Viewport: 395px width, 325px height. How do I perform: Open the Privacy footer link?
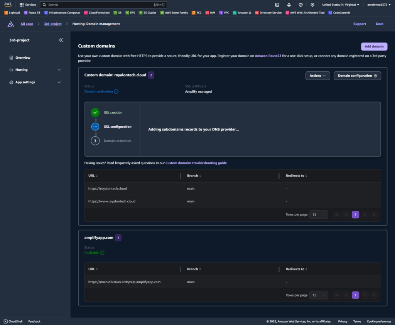[343, 322]
